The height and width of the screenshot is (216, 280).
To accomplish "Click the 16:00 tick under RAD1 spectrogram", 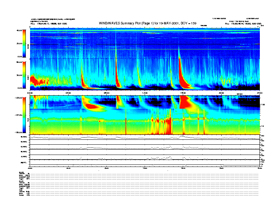I will 183,93.
